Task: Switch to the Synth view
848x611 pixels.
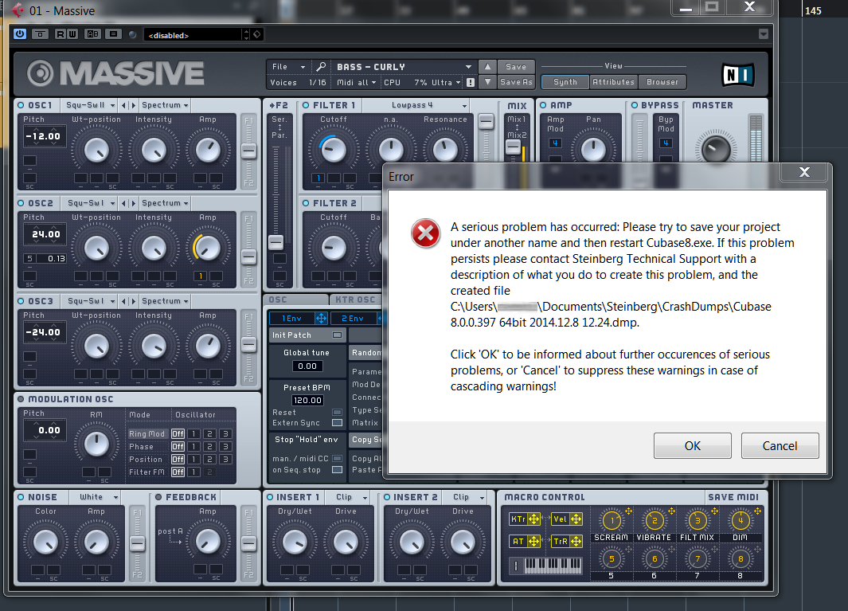Action: coord(565,82)
